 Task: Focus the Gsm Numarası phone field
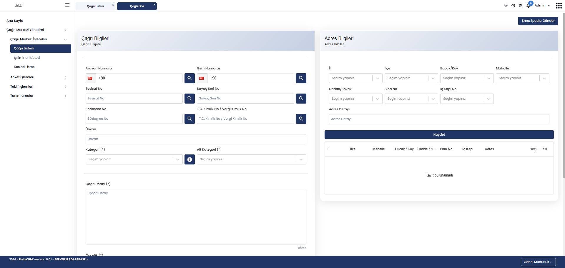[x=251, y=78]
